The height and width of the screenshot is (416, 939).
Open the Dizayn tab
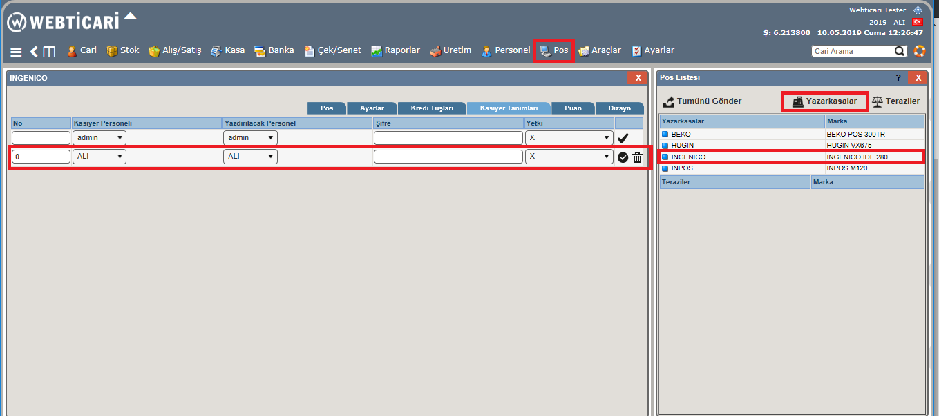point(619,108)
